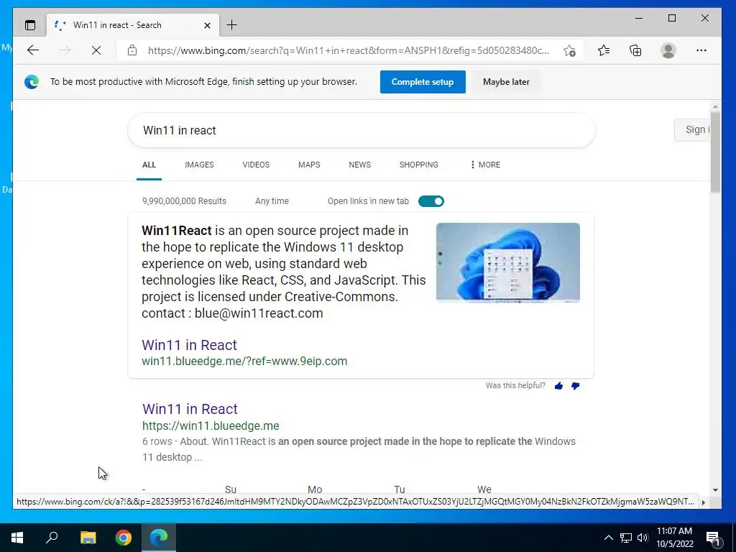Click the 9,990,000,000 Results text

pyautogui.click(x=184, y=201)
